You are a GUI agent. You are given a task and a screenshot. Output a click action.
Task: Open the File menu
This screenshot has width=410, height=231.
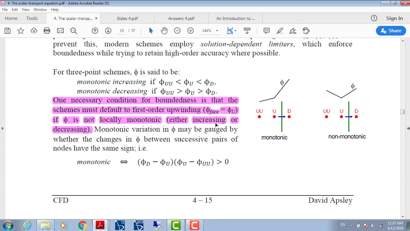coord(5,10)
